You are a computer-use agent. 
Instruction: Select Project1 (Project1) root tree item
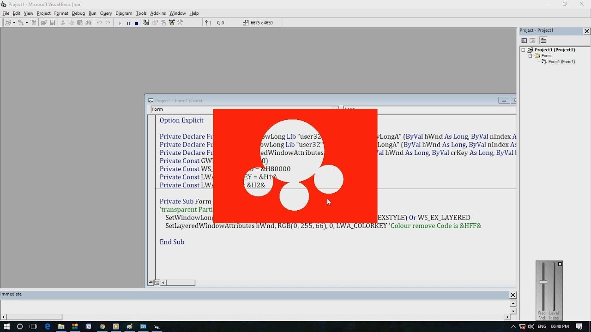tap(555, 50)
